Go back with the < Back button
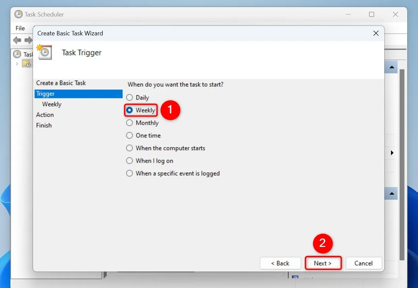The image size is (418, 288). 280,263
